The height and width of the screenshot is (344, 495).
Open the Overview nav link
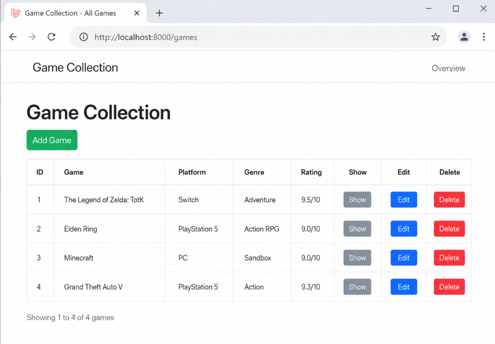pos(448,68)
